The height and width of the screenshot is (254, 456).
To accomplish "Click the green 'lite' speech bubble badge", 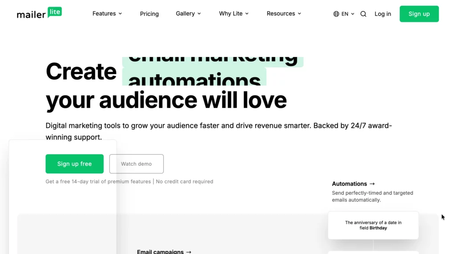I will [x=55, y=12].
